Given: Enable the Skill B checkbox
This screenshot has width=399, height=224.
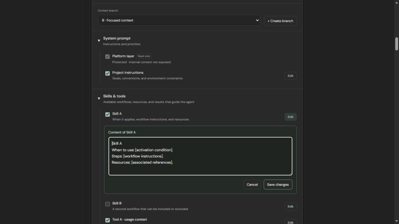Looking at the screenshot, I should coord(108,204).
